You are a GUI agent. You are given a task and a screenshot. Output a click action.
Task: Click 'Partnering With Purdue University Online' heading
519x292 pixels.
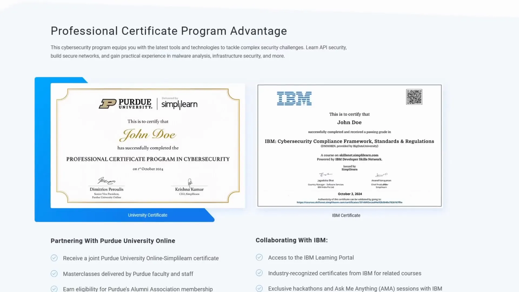113,241
